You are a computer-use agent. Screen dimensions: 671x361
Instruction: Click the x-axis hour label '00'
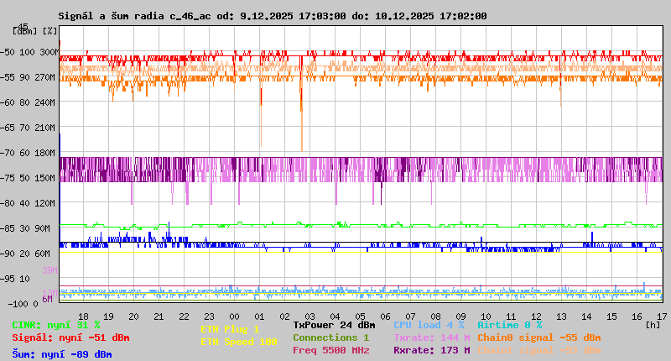[235, 317]
